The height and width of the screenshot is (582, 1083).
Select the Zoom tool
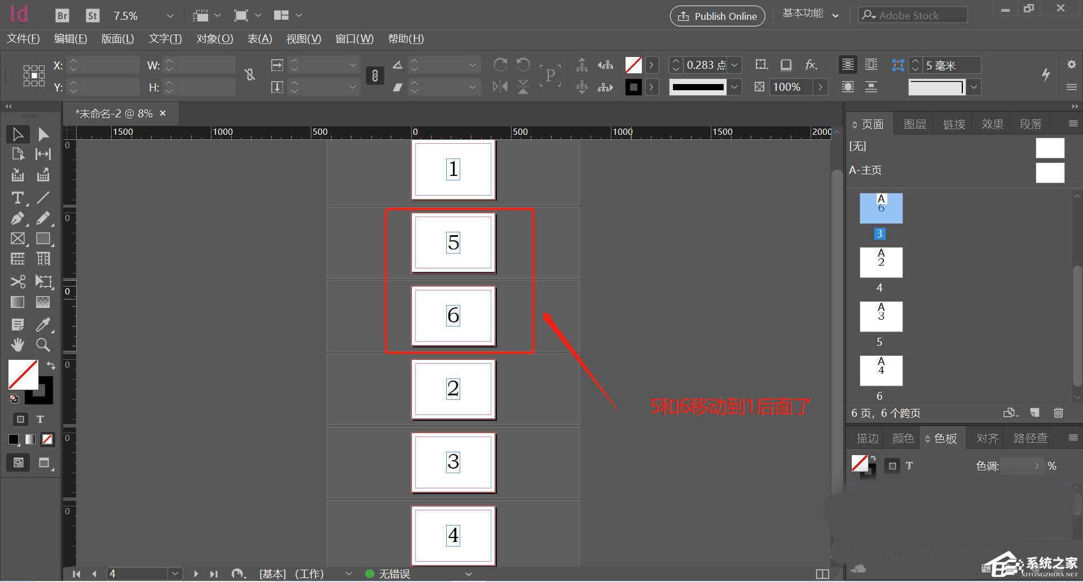(x=43, y=344)
